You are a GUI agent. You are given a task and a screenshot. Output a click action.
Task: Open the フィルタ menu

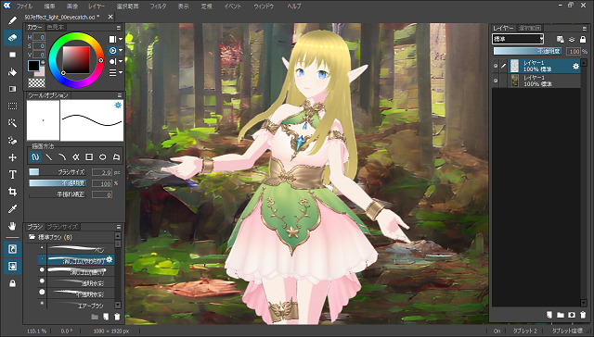158,6
